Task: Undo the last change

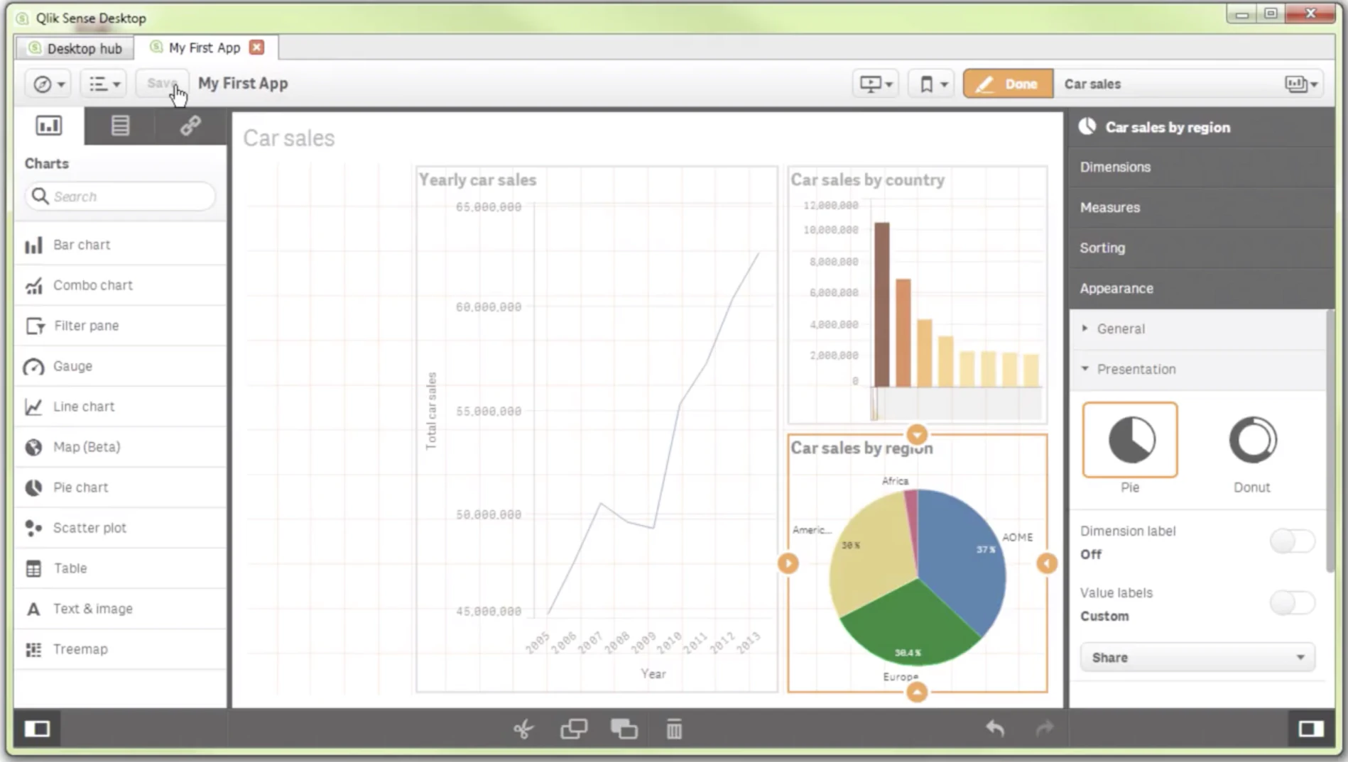Action: (x=994, y=728)
